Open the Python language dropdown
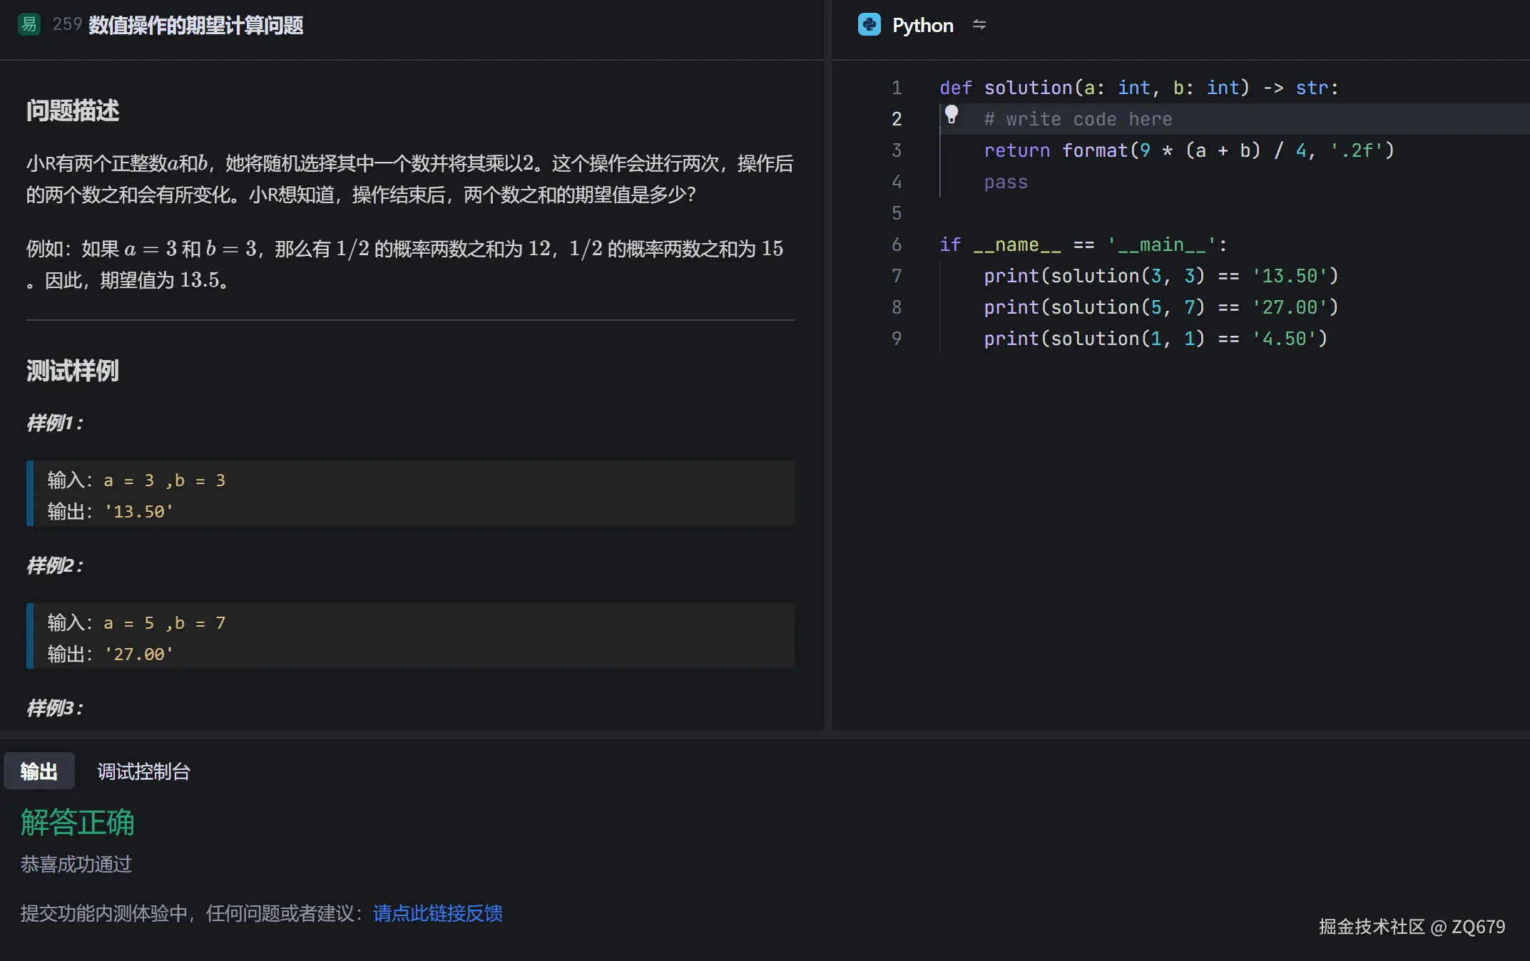 (922, 25)
